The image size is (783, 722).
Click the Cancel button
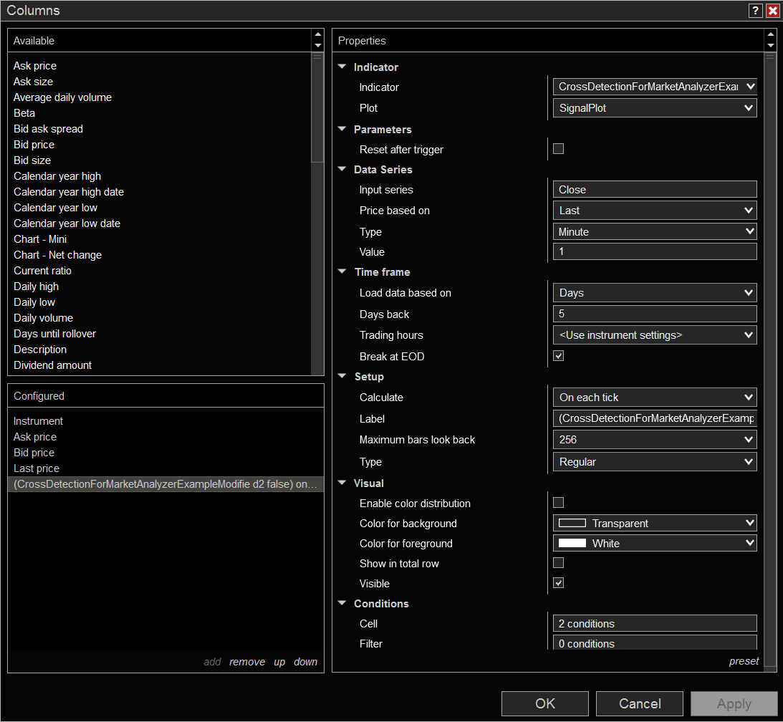[x=640, y=703]
